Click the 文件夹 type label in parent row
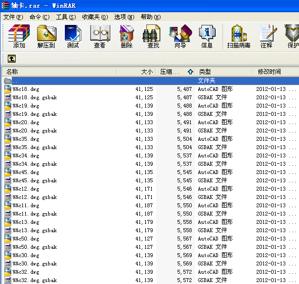299x284 pixels. [x=206, y=81]
